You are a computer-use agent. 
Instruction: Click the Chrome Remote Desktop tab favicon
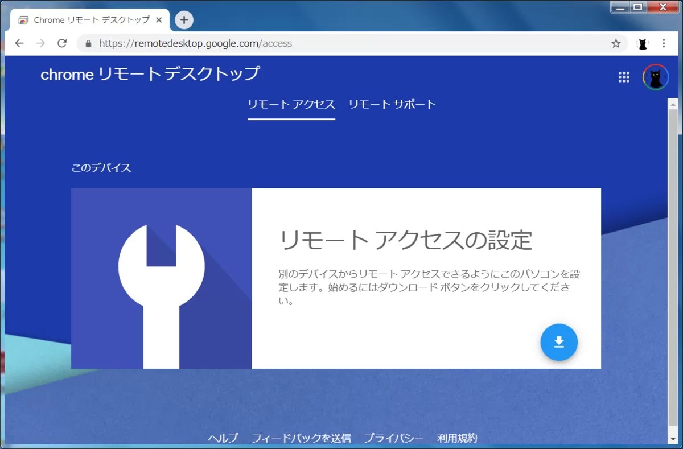[23, 19]
